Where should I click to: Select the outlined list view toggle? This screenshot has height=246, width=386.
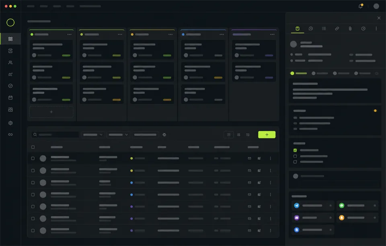tap(229, 135)
